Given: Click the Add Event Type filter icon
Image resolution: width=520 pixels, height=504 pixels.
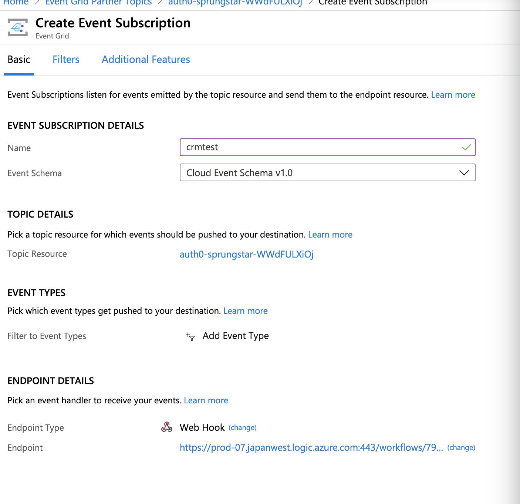Looking at the screenshot, I should click(x=190, y=336).
